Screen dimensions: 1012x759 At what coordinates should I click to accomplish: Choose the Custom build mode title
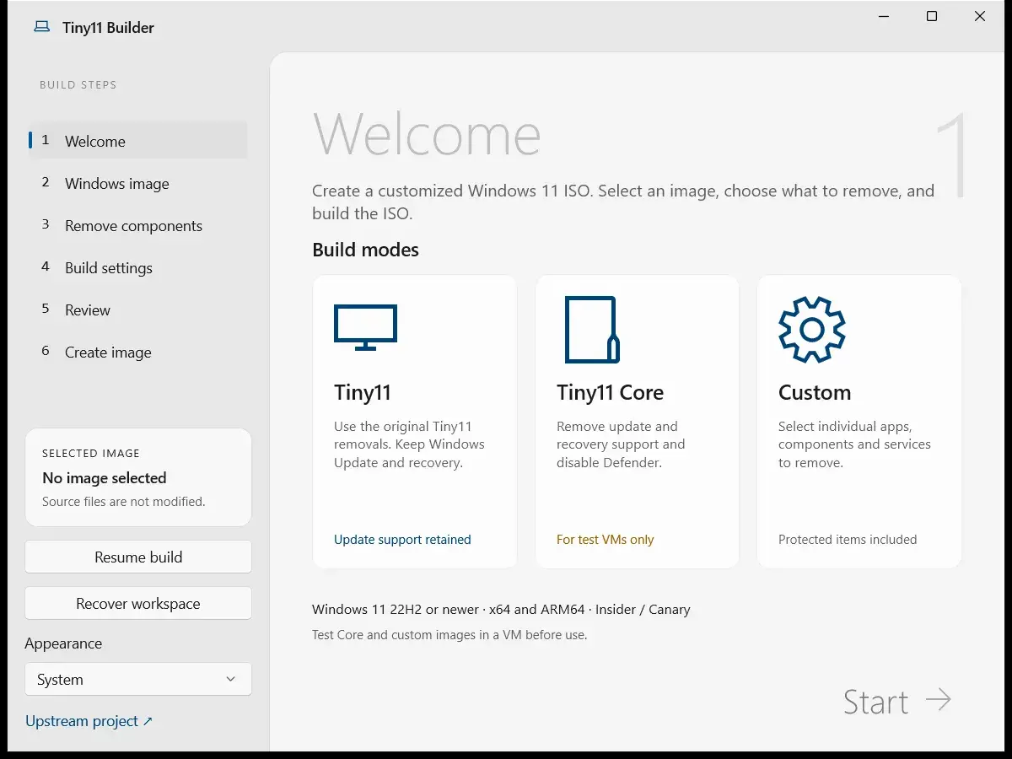tap(815, 392)
